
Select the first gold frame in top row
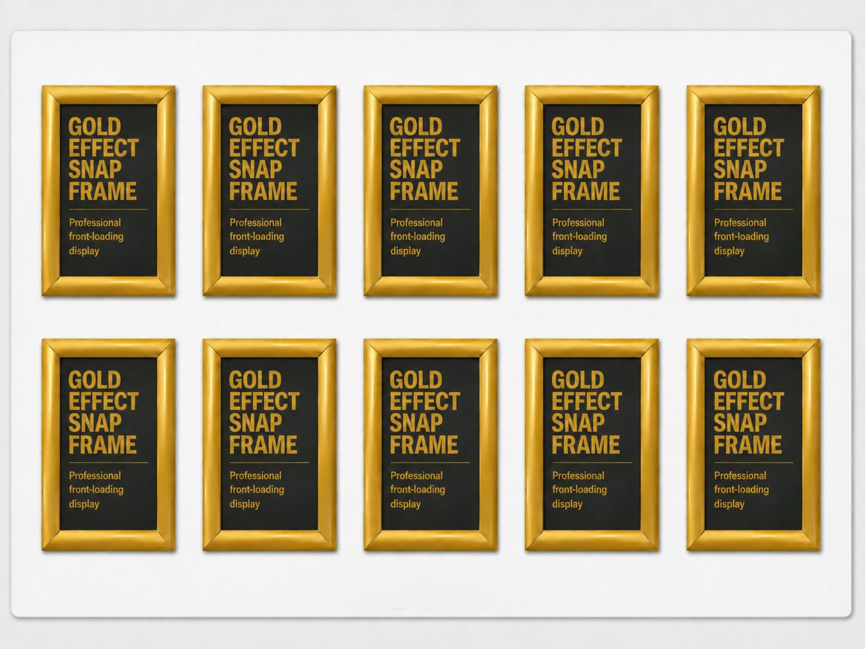pos(108,191)
